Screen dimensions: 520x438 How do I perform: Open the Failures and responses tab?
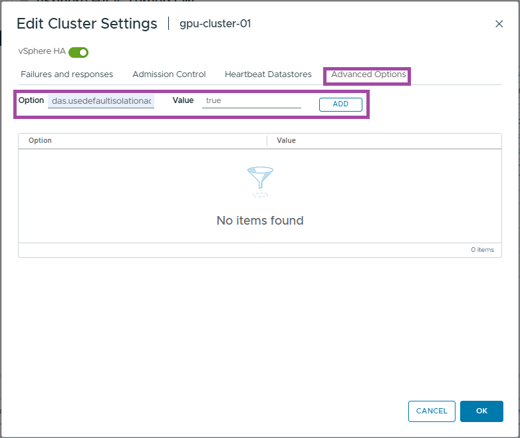click(x=66, y=74)
